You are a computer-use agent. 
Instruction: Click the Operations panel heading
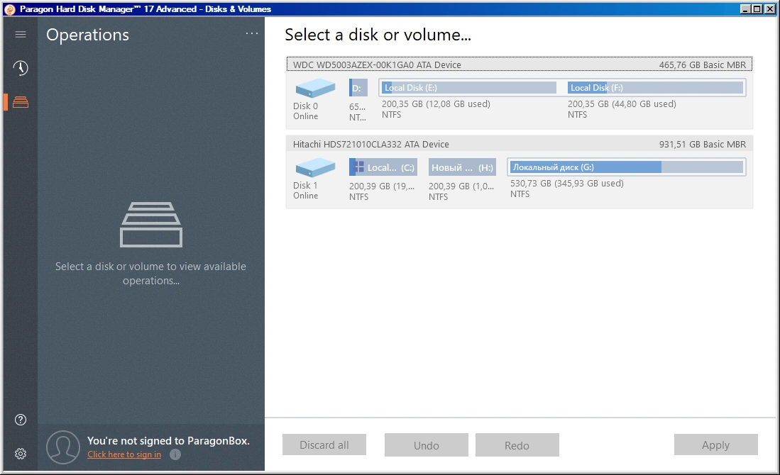click(x=87, y=35)
